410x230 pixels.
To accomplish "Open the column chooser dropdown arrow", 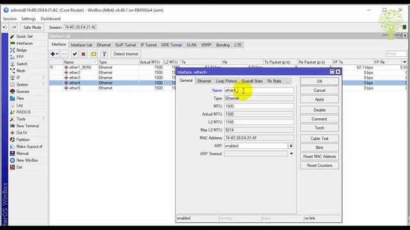I will 404,62.
